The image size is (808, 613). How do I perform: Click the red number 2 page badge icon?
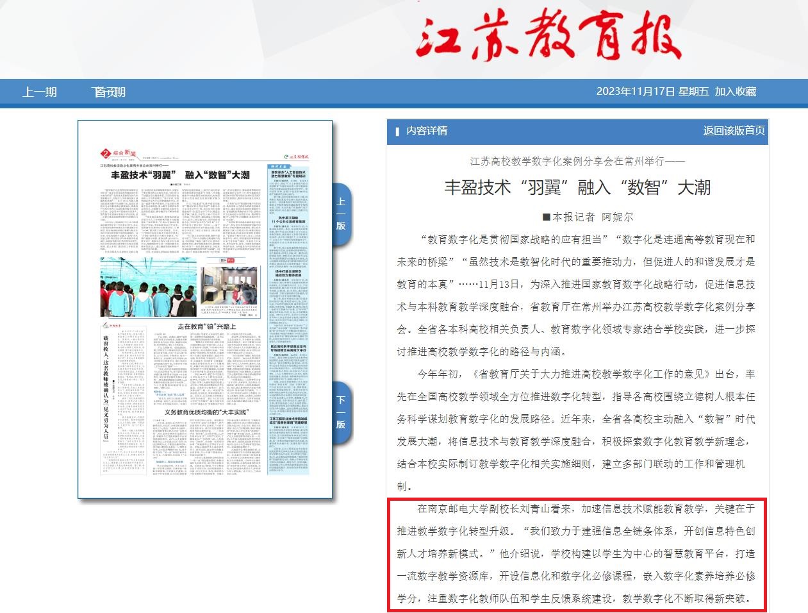105,153
